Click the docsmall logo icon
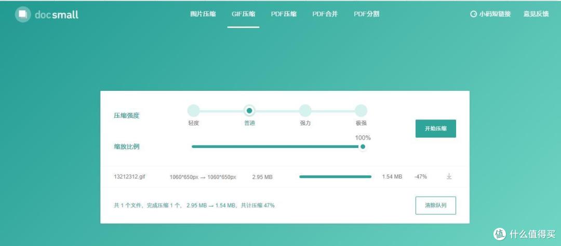Viewport: 561px width, 246px height. [x=23, y=15]
